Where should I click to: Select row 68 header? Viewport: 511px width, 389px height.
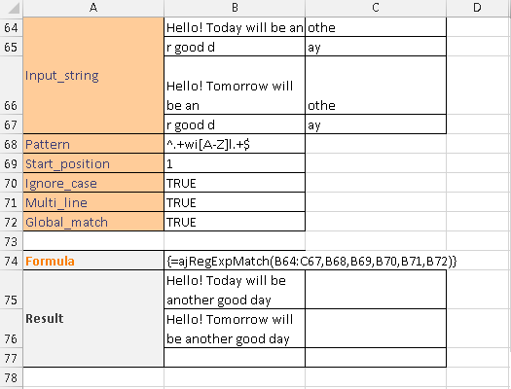(12, 144)
